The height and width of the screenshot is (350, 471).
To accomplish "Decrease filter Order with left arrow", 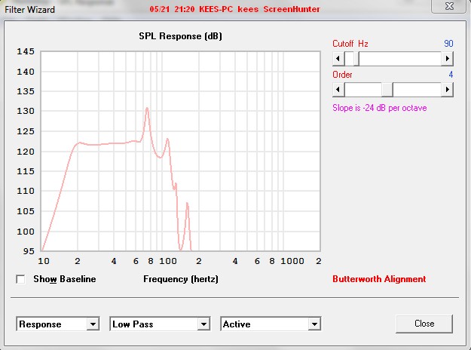I will coord(338,89).
